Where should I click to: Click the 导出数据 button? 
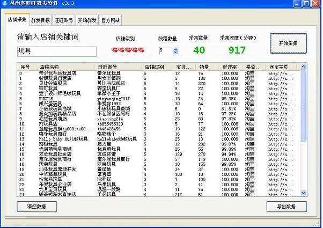click(x=287, y=207)
